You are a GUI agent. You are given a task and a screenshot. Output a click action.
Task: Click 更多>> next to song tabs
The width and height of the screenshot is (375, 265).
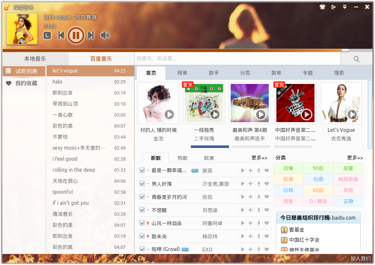(259, 158)
